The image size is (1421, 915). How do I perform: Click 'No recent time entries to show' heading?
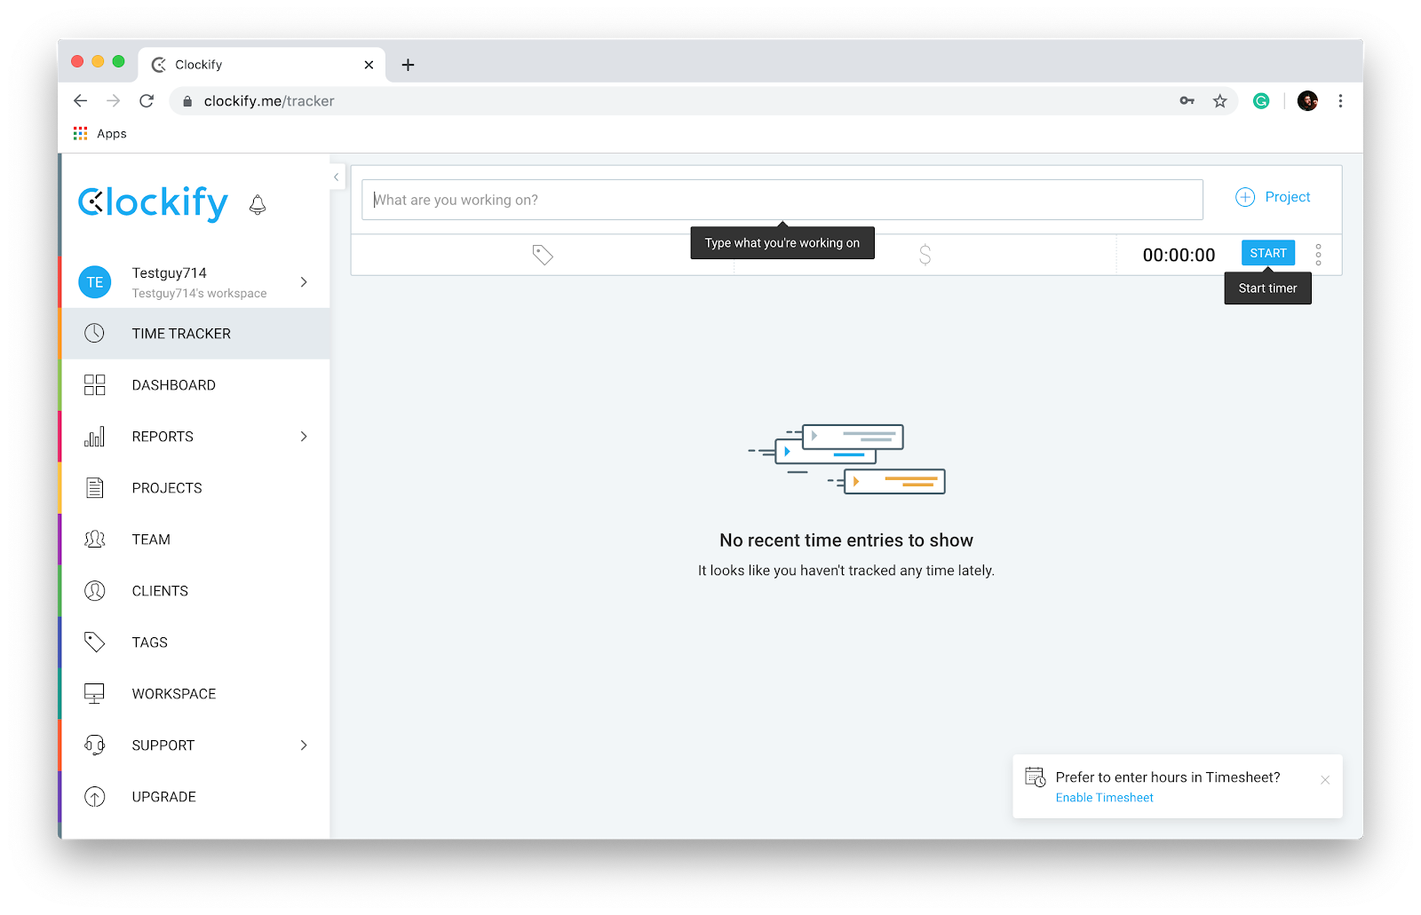(x=846, y=540)
